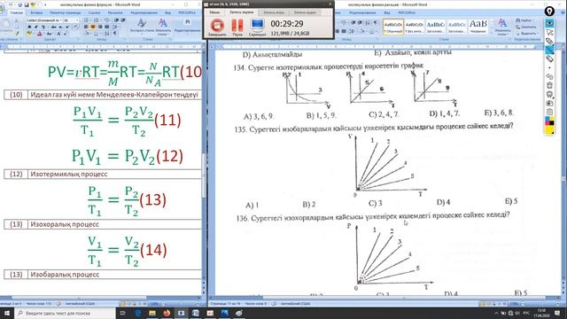
Task: Click Windows search box on taskbar
Action: tap(65, 313)
